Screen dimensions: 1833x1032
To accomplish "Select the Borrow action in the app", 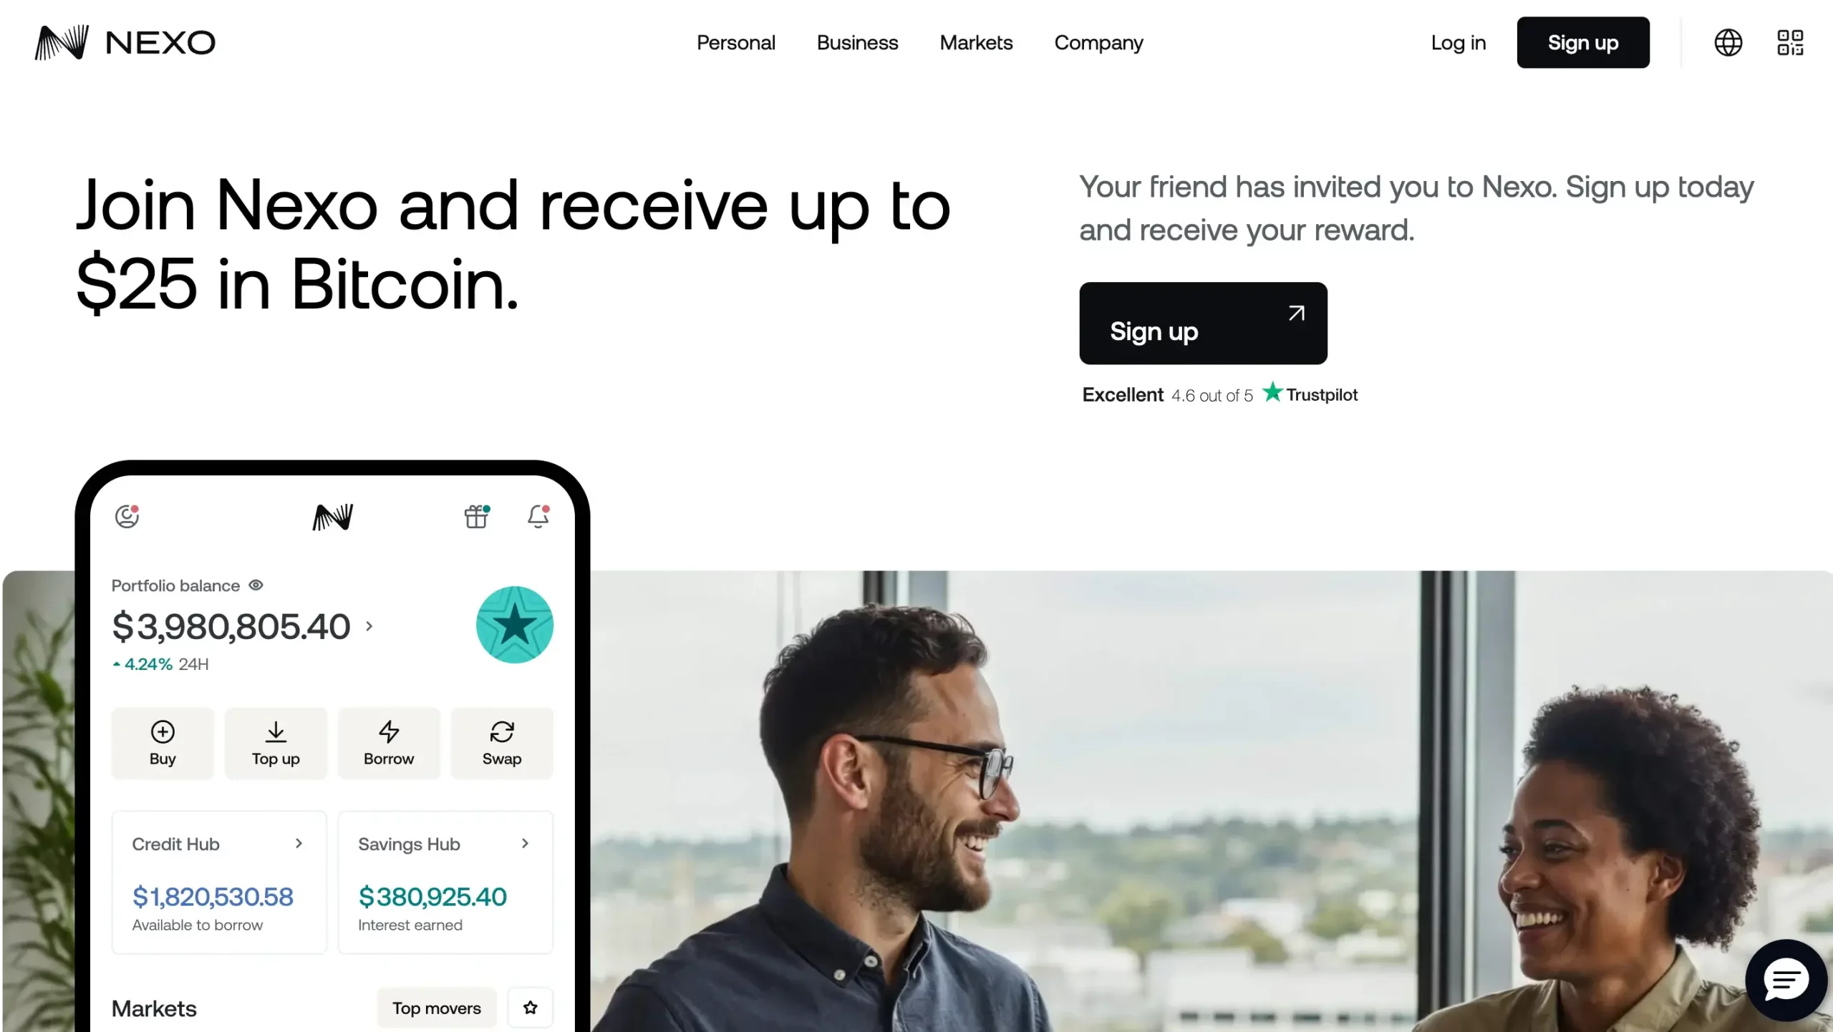I will point(389,743).
